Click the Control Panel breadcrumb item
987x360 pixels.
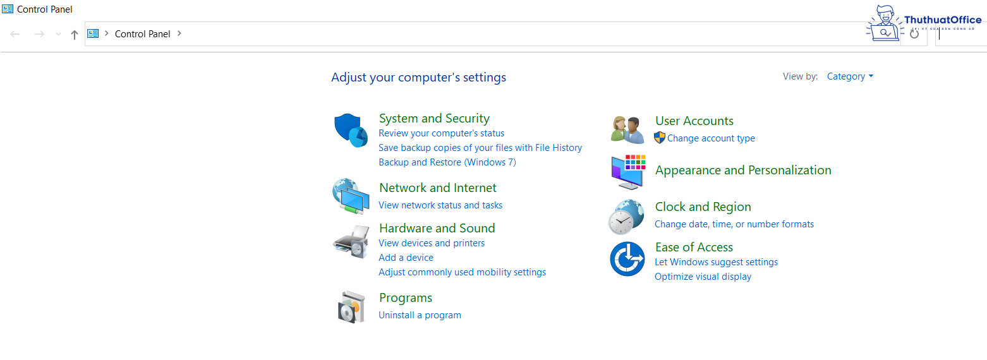pyautogui.click(x=142, y=34)
